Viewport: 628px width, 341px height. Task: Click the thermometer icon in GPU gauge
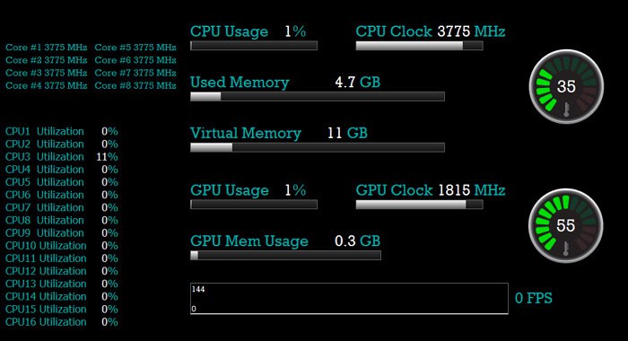565,249
